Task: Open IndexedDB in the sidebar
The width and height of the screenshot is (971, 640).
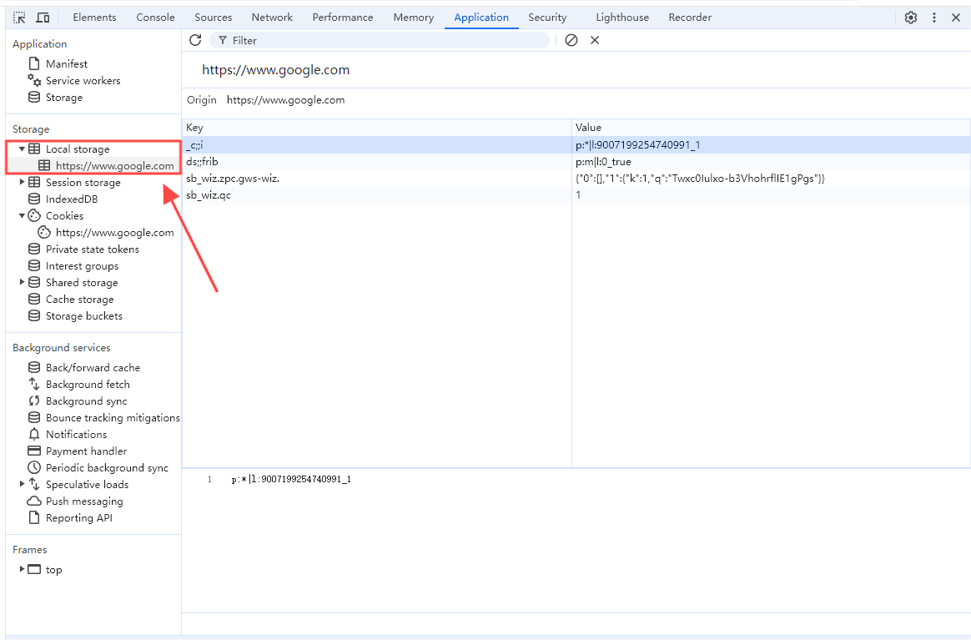Action: click(x=71, y=199)
